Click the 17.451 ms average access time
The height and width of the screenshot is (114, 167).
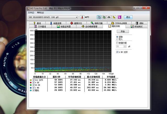(x=75, y=82)
